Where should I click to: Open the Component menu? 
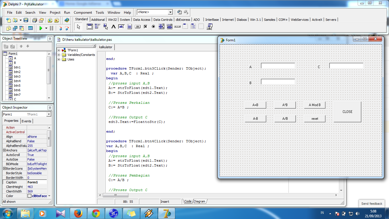(x=83, y=12)
